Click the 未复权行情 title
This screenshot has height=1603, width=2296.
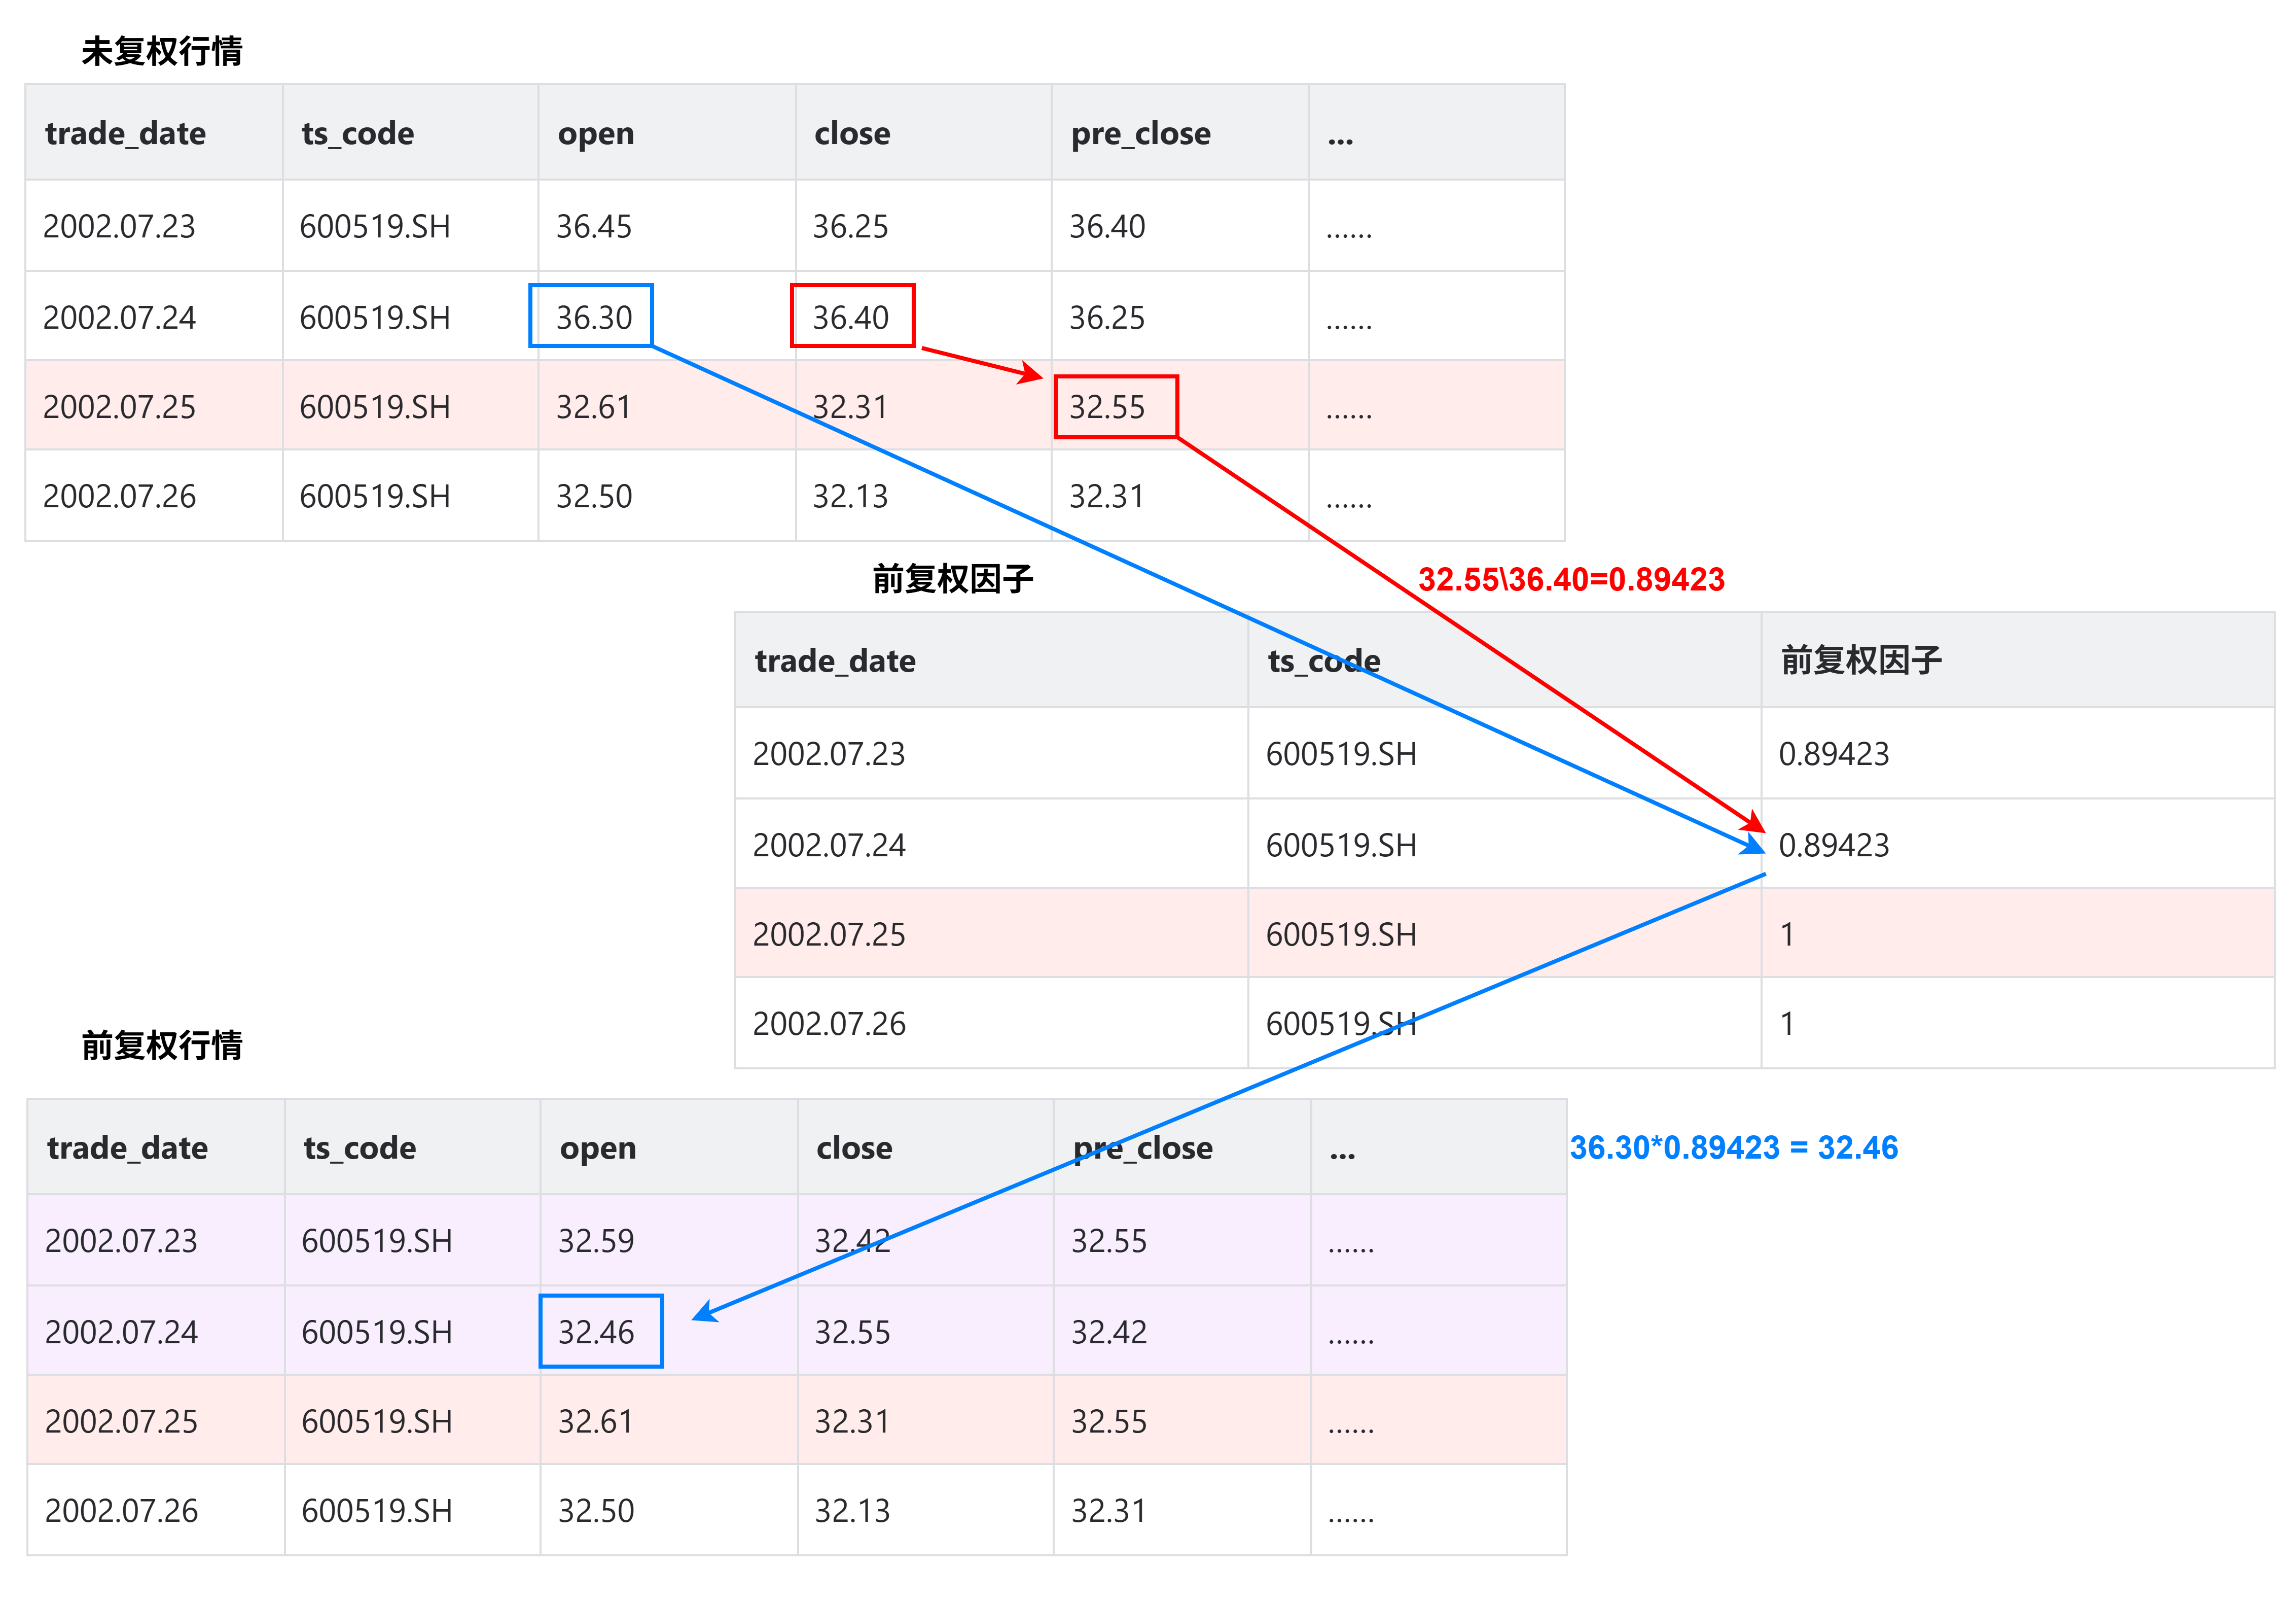pos(161,51)
